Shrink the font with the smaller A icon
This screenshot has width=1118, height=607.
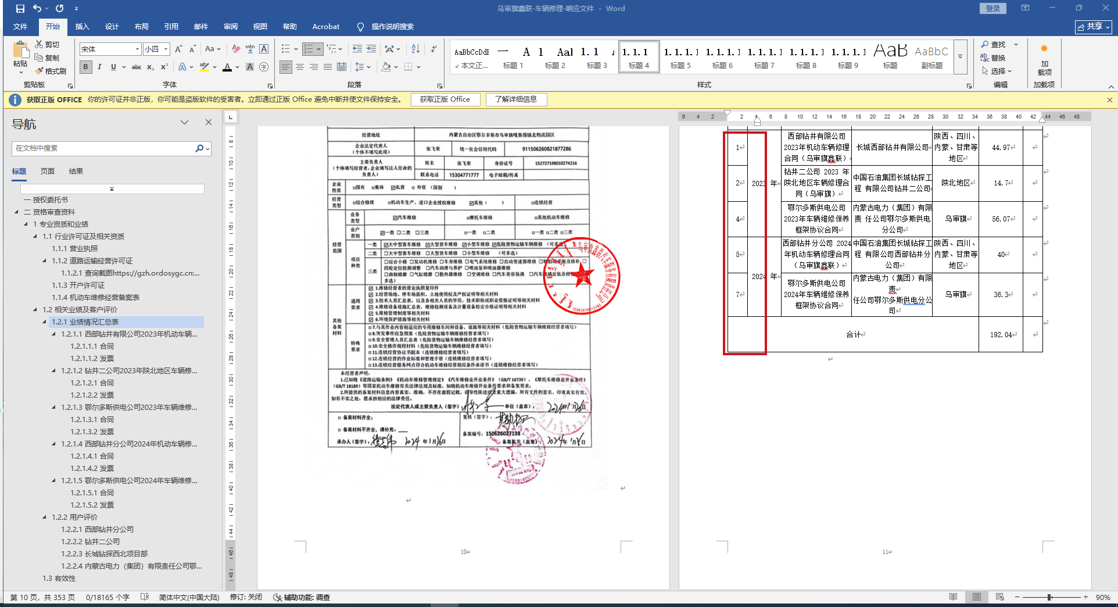pyautogui.click(x=192, y=49)
